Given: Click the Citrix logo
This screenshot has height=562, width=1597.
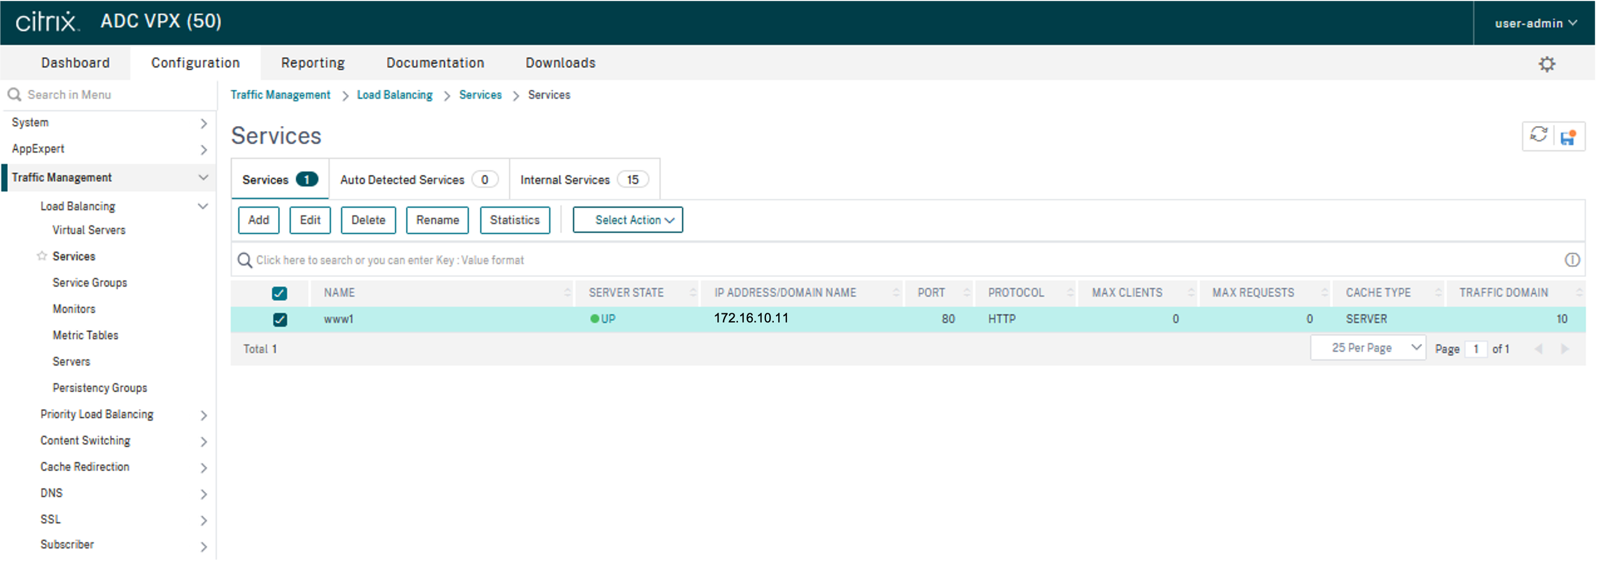Looking at the screenshot, I should (47, 22).
